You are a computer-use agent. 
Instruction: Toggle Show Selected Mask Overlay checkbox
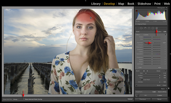pyautogui.click(x=23, y=99)
